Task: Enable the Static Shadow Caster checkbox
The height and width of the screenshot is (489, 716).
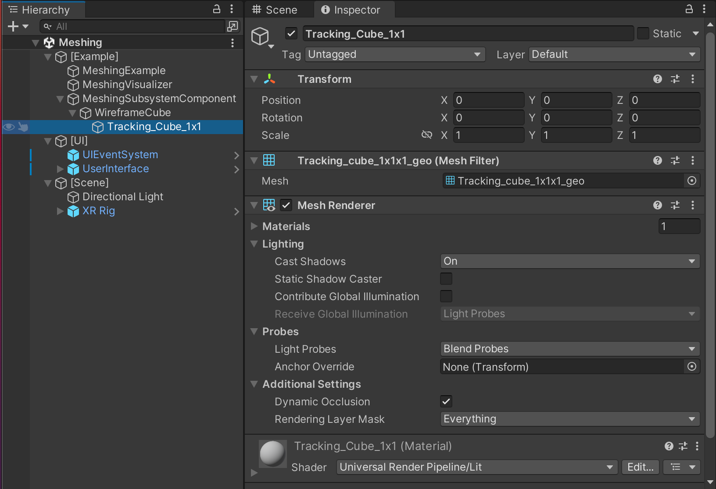Action: [x=446, y=279]
